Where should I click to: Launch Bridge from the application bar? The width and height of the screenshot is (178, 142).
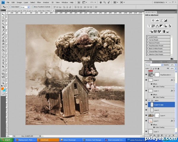click(x=79, y=2)
